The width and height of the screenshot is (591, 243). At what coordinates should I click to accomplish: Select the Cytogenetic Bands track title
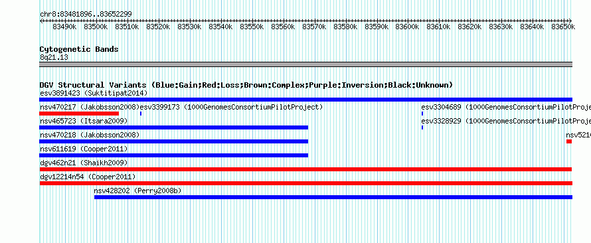click(79, 49)
